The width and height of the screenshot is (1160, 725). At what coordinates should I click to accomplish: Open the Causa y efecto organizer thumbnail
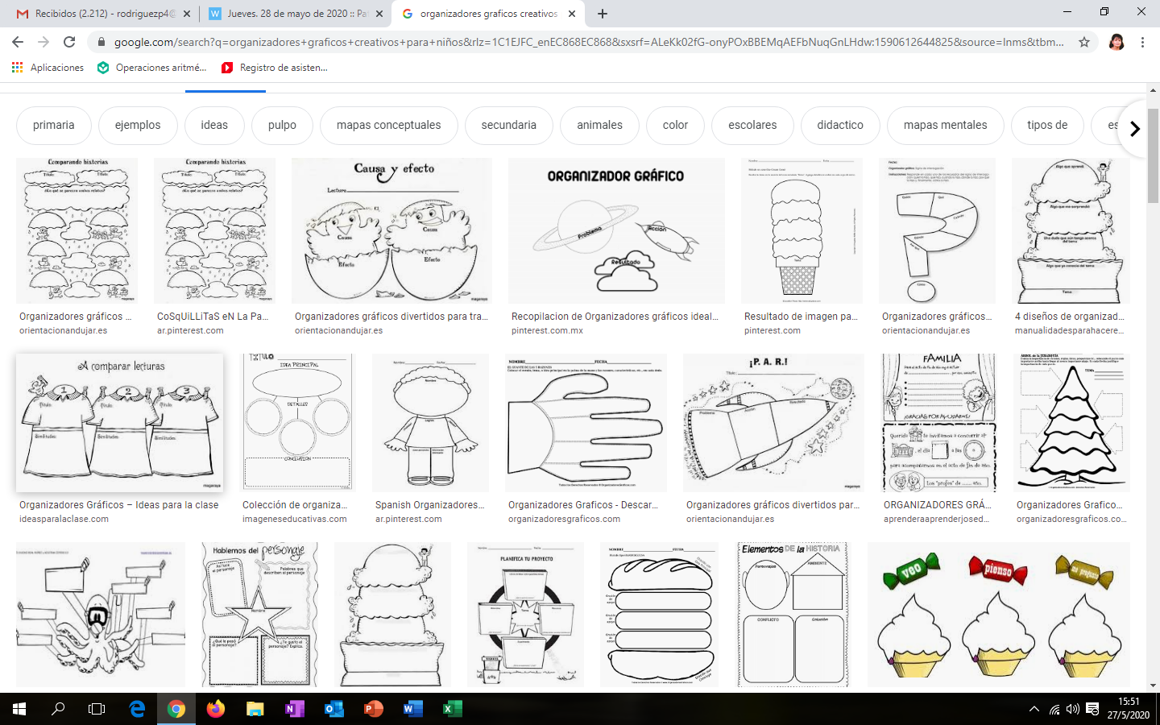(391, 230)
